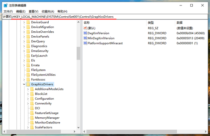Click the (默认) string value icon

(85, 28)
